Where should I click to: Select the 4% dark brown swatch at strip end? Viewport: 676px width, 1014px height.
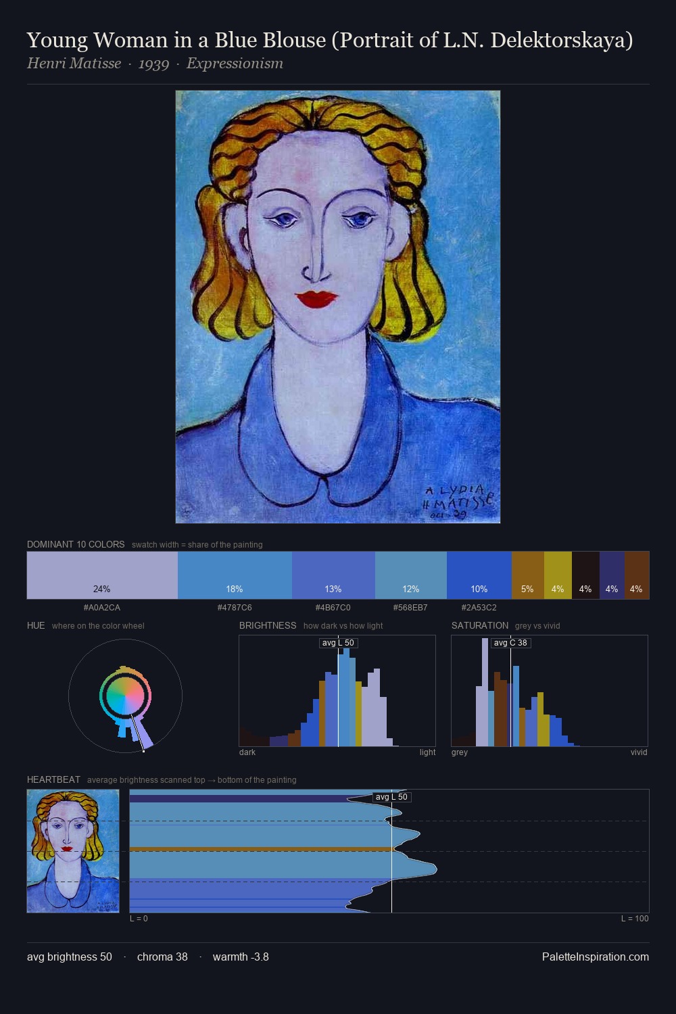click(x=637, y=575)
